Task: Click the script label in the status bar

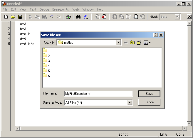Action: coord(123,134)
